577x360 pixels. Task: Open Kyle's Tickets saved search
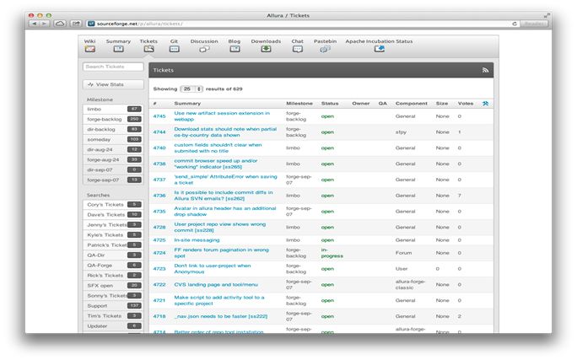pyautogui.click(x=112, y=234)
